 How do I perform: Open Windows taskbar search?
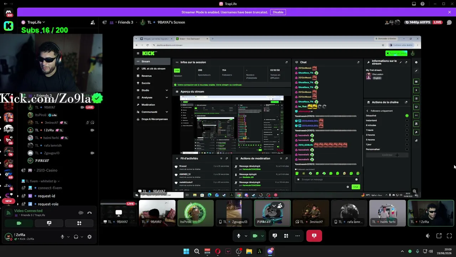(x=197, y=251)
